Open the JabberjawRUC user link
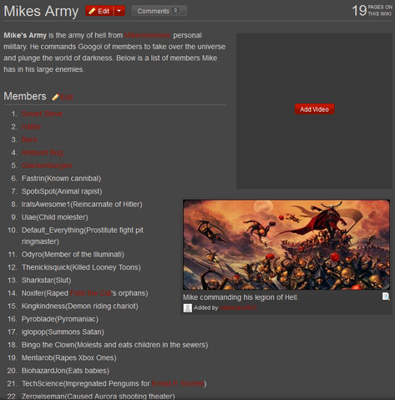This screenshot has width=395, height=400. 239,308
